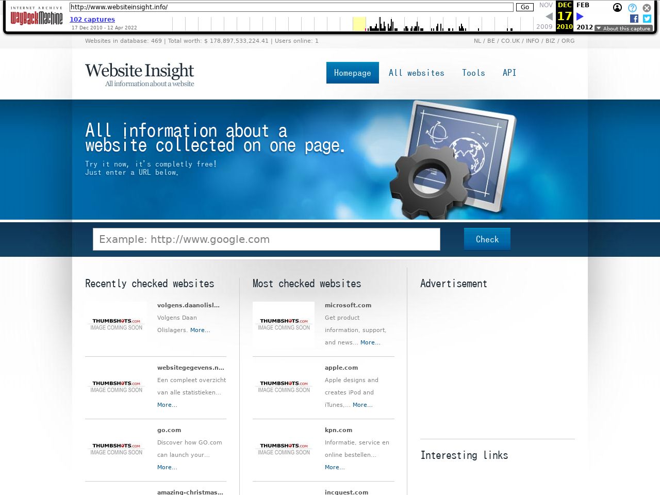Screen dimensions: 660x495
Task: Click More link under go.com description
Action: coord(167,467)
